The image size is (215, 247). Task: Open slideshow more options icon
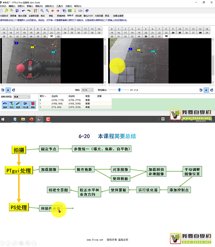click(34, 243)
